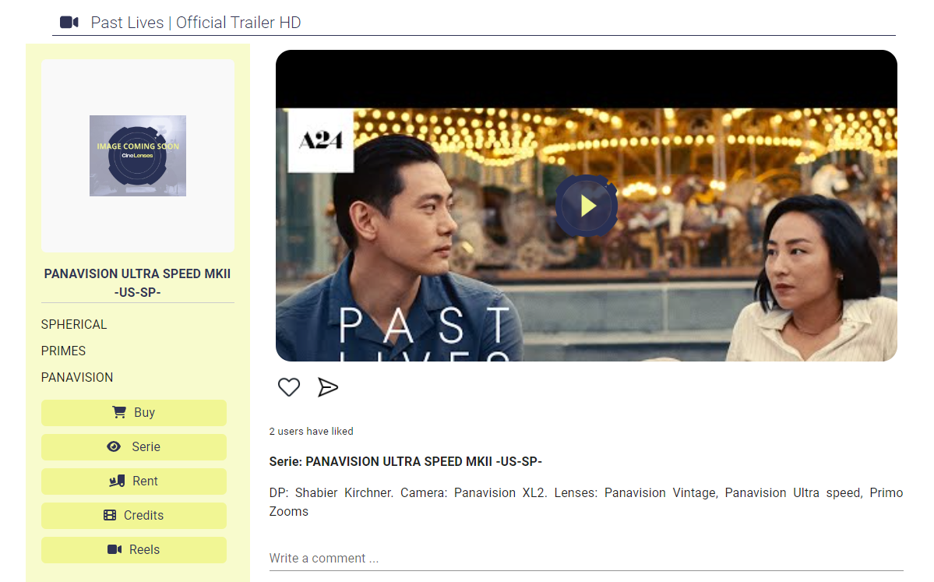Open the Serie button
The image size is (934, 582).
click(134, 446)
